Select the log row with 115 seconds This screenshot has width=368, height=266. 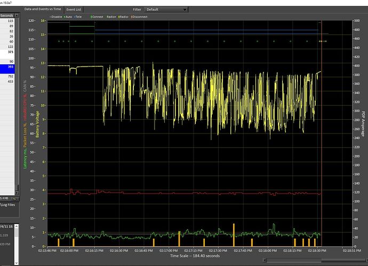click(7, 21)
